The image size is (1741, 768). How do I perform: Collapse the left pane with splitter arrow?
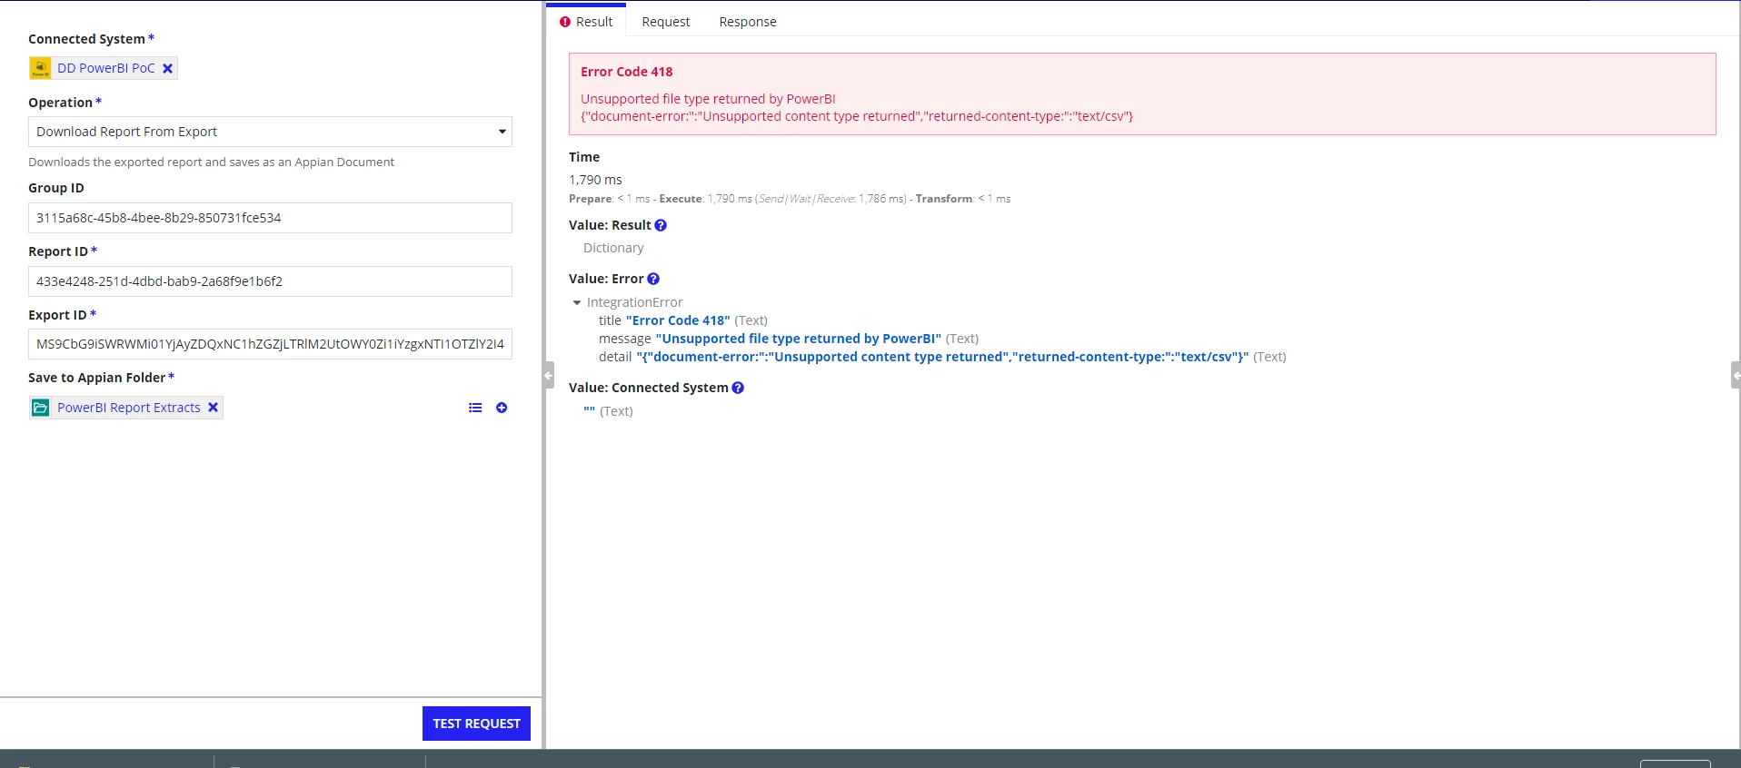click(548, 375)
